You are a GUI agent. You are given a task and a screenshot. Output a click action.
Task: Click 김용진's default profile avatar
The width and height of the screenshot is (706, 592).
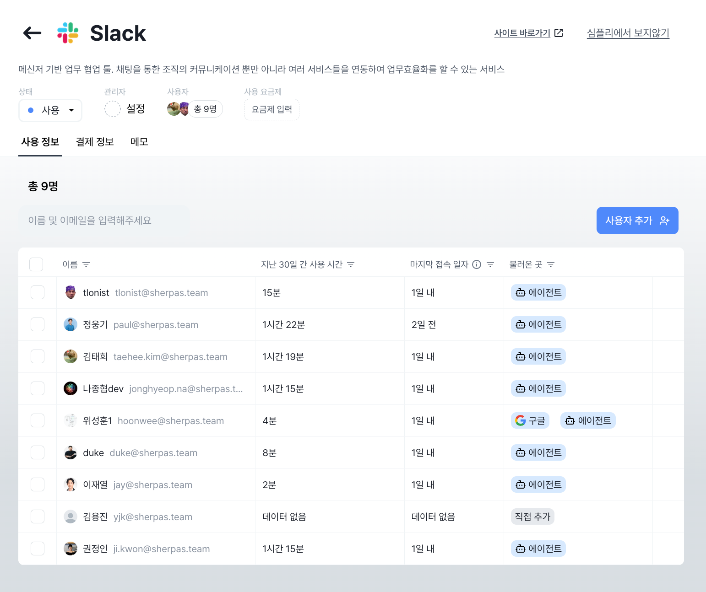(71, 517)
